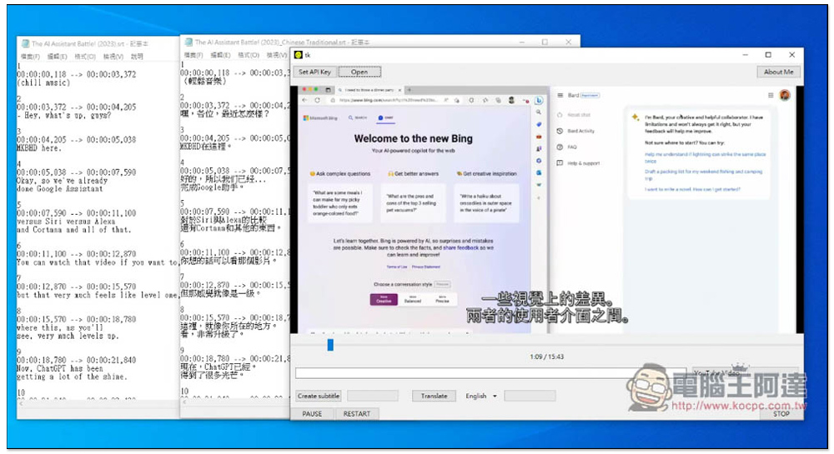
Task: Click the "MKBHD here." line
Action: pyautogui.click(x=39, y=148)
